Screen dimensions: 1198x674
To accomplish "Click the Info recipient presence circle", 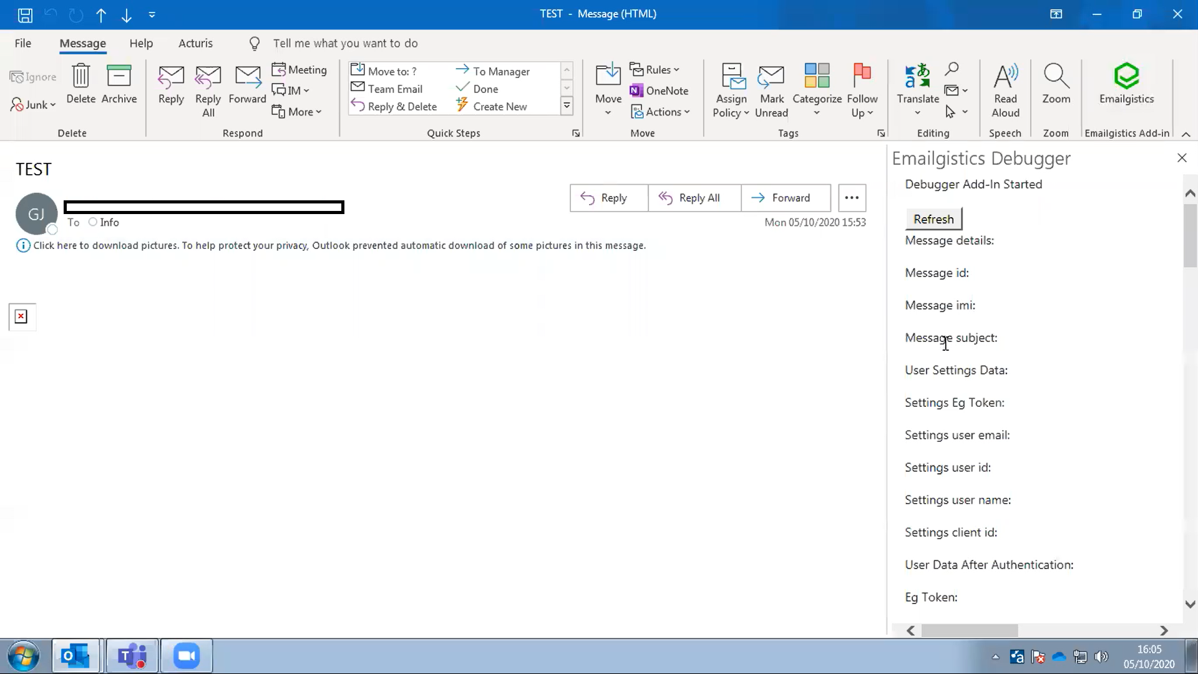I will 92,222.
